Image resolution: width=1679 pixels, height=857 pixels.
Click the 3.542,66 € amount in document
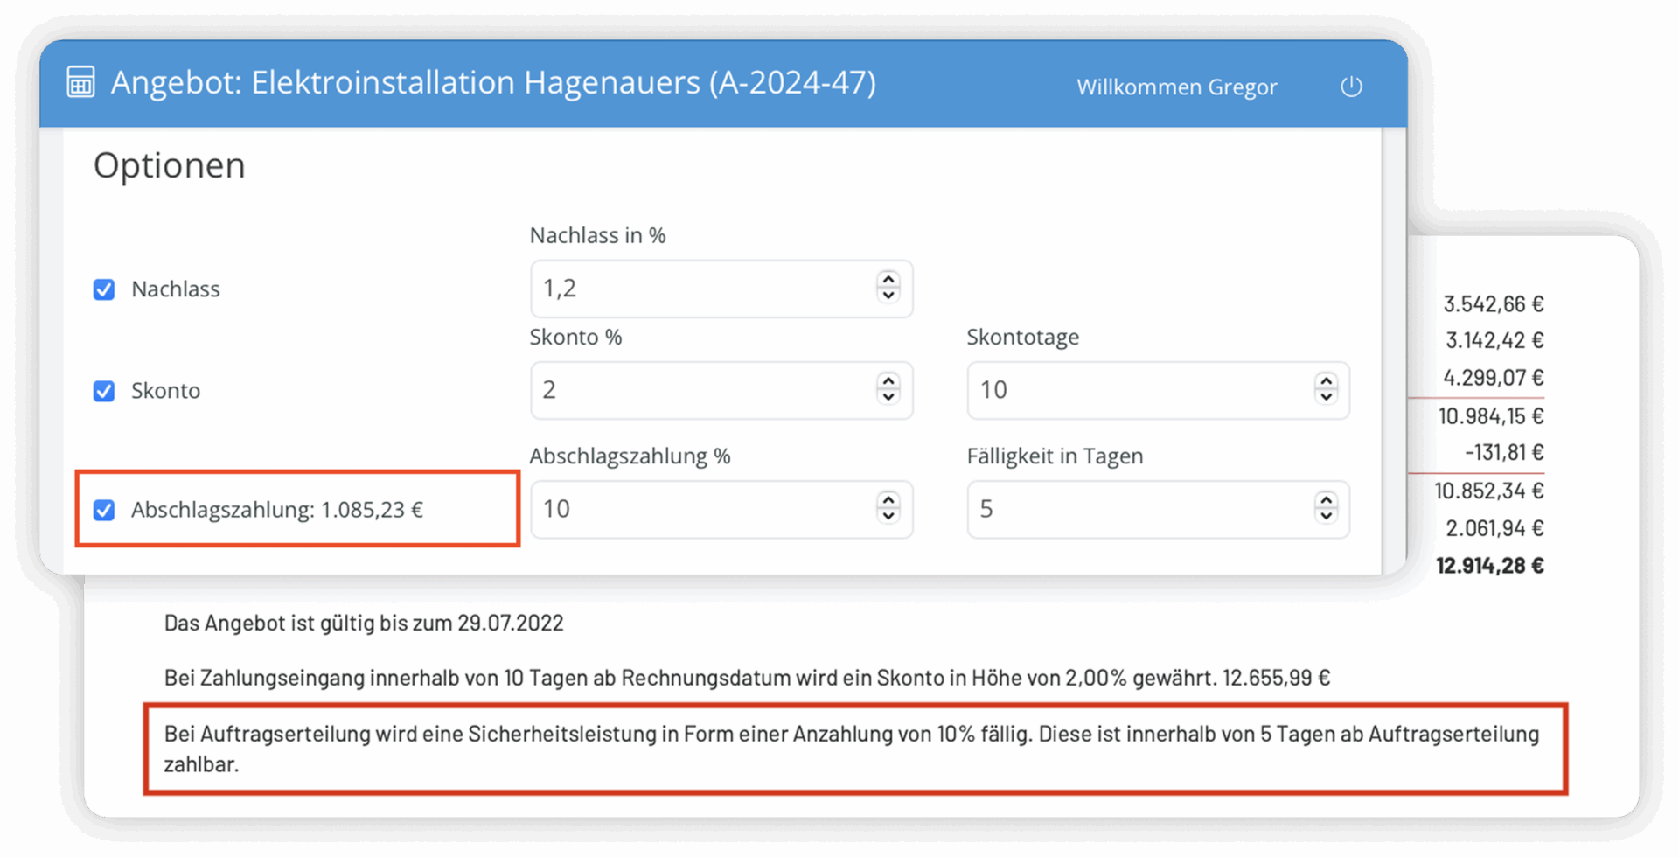pos(1494,303)
